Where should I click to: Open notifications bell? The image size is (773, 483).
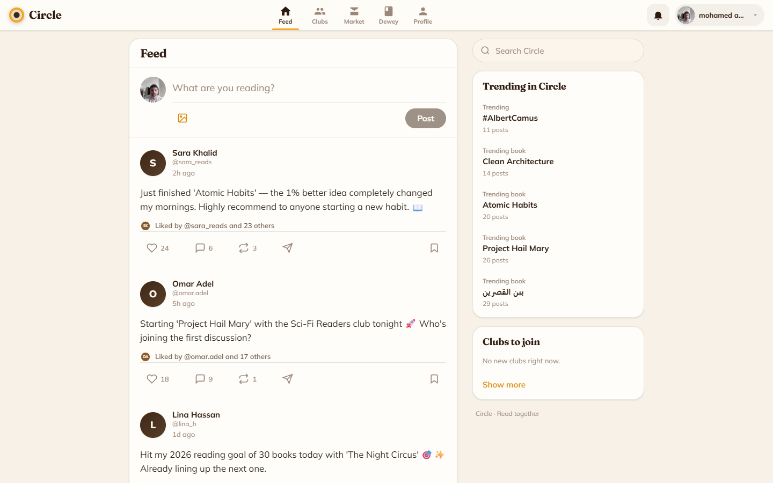(658, 16)
